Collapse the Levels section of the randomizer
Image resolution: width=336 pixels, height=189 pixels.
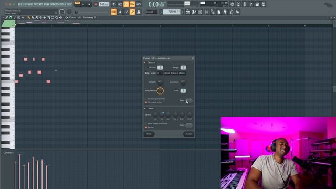point(145,109)
